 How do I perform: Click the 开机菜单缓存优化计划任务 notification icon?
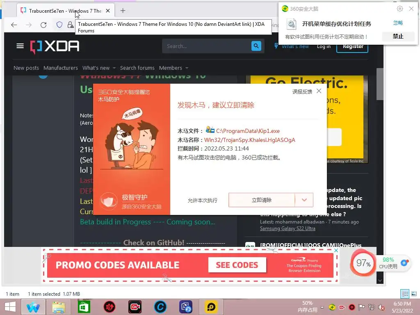(292, 24)
